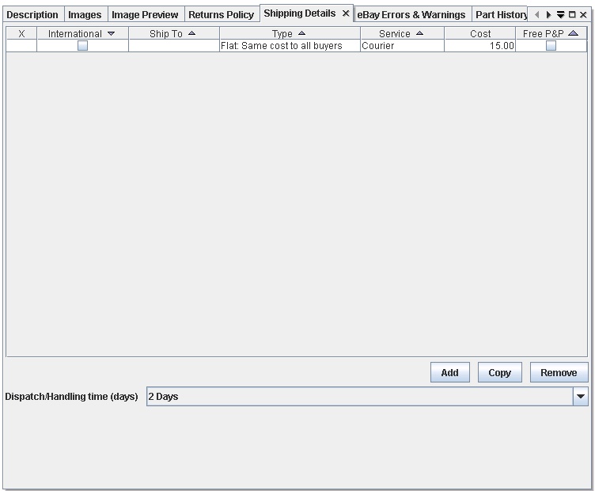
Task: Select the 15.00 cost cell
Action: 479,46
